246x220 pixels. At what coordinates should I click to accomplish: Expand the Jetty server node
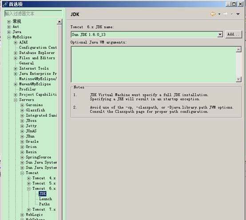tap(22, 126)
